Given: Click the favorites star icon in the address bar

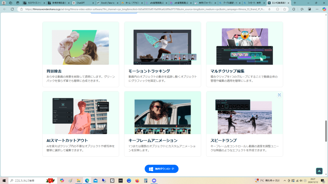Looking at the screenshot, I should [x=284, y=9].
